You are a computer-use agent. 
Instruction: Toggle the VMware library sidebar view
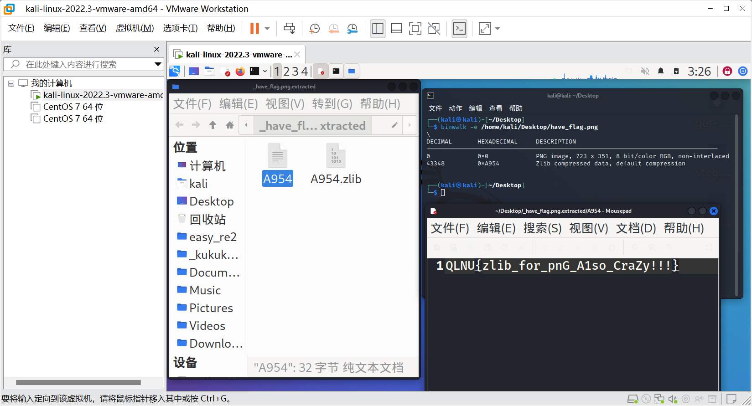(378, 29)
